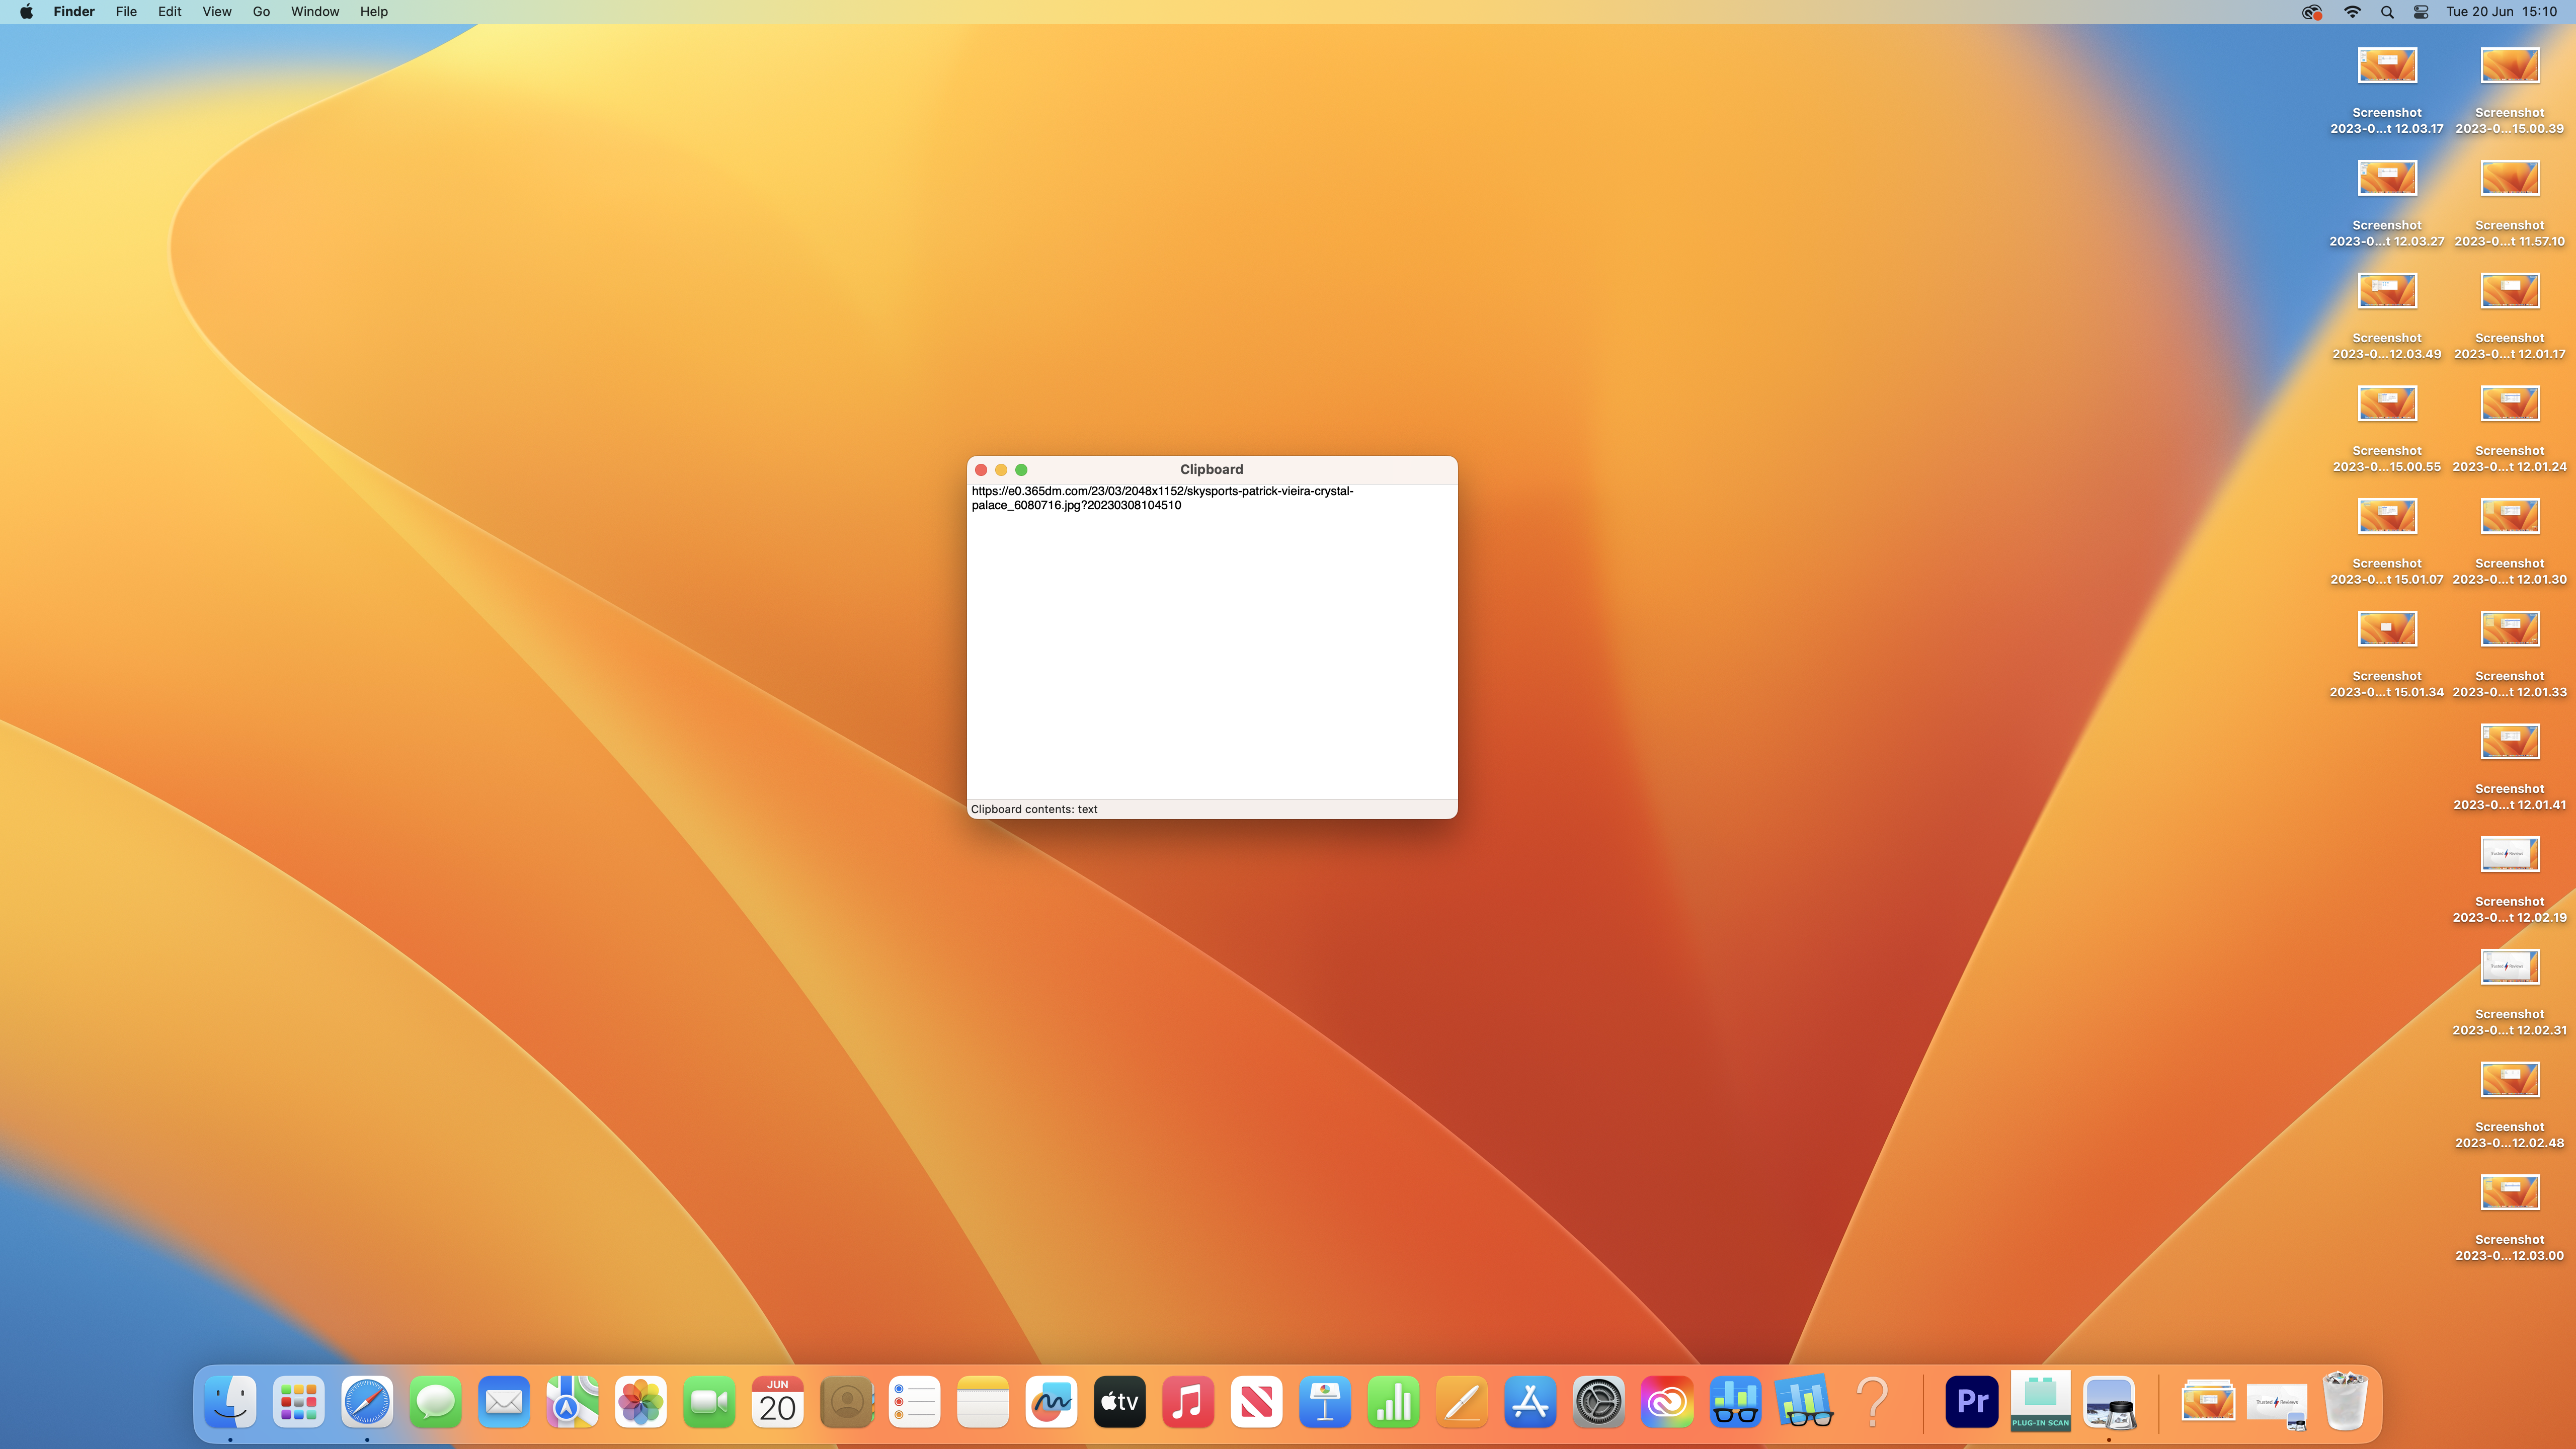Screen dimensions: 2576x1449
Task: Open the Mail app in the Dock
Action: click(503, 1402)
